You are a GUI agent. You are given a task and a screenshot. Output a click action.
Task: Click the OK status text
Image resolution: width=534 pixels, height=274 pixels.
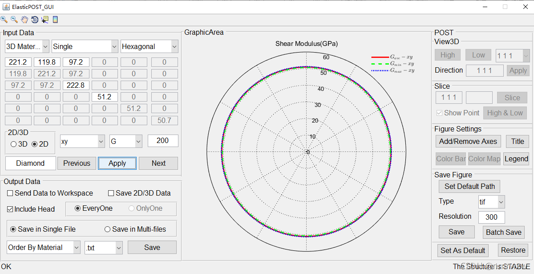tap(6, 267)
